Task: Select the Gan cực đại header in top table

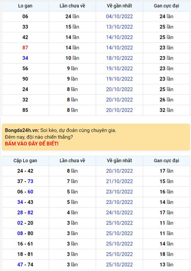Action: [166, 6]
